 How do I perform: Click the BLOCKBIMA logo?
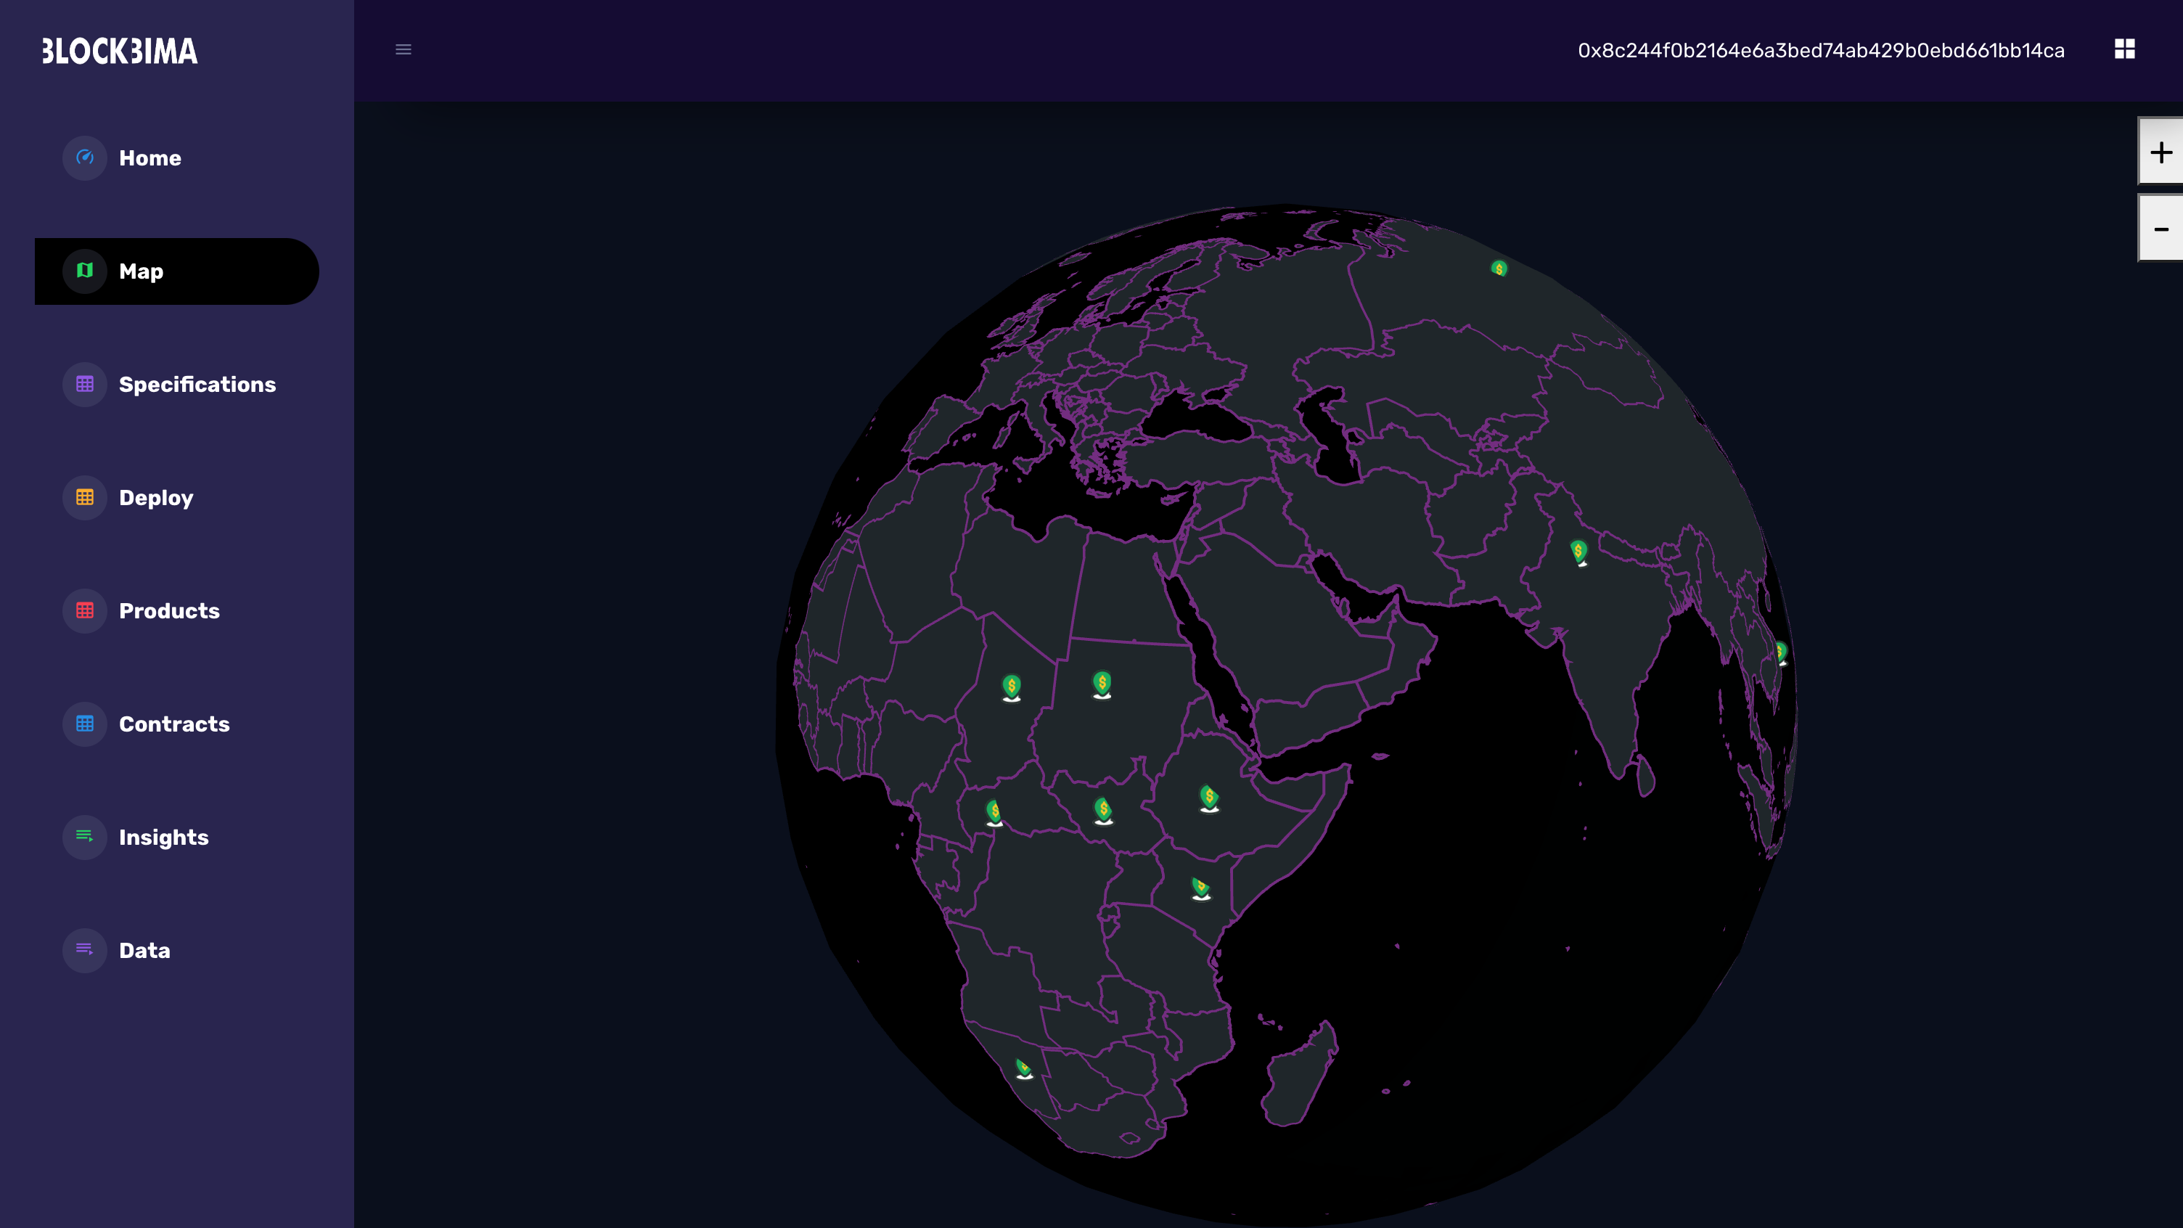click(120, 51)
